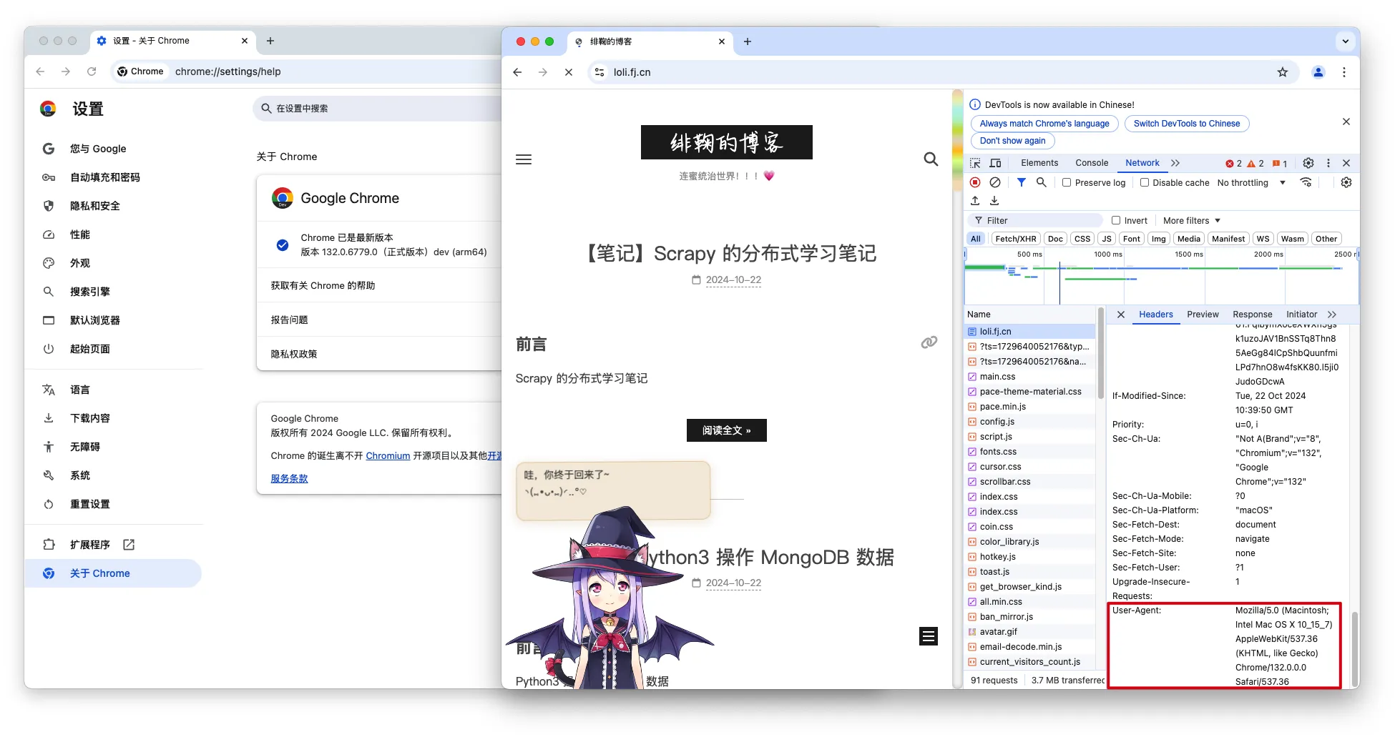Open the Preview tab of request details

pos(1203,315)
